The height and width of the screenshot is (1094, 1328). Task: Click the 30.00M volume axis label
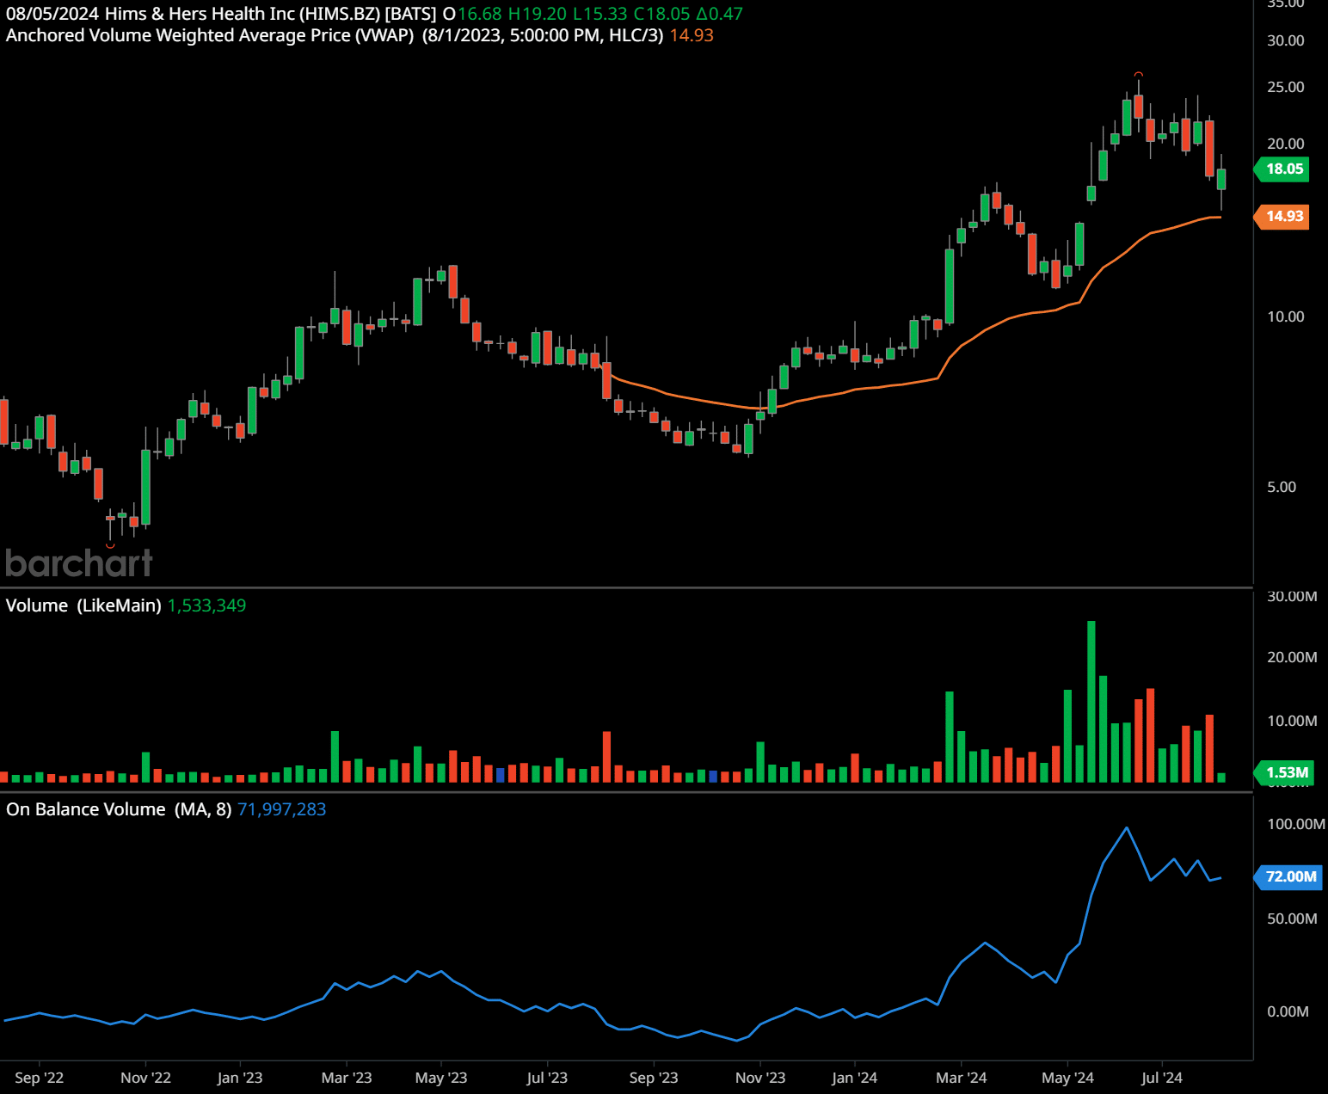[x=1292, y=596]
